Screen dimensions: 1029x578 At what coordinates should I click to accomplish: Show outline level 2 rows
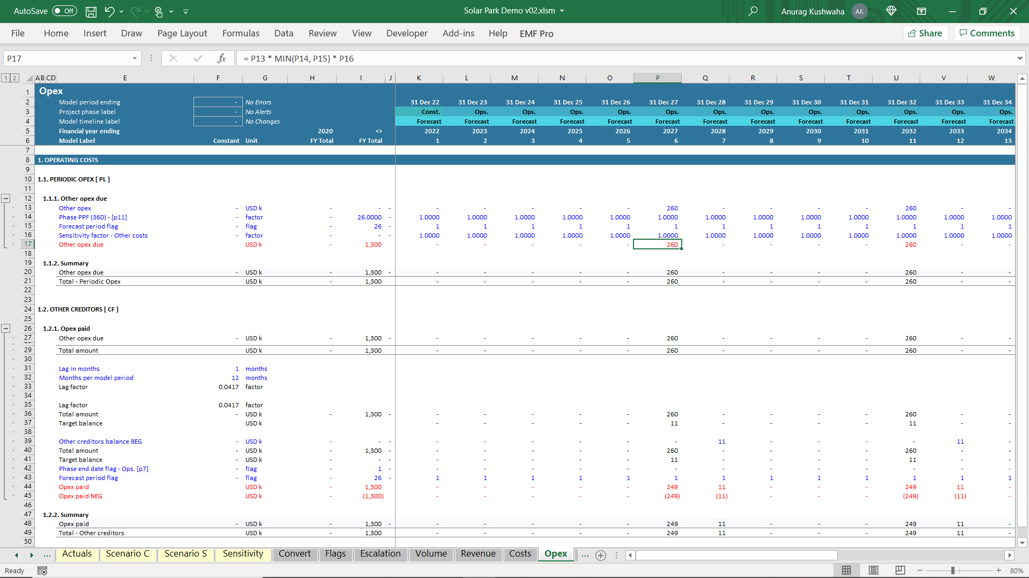click(15, 78)
